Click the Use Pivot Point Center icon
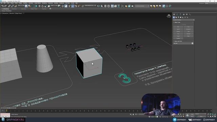The image size is (217, 122). pos(59,6)
